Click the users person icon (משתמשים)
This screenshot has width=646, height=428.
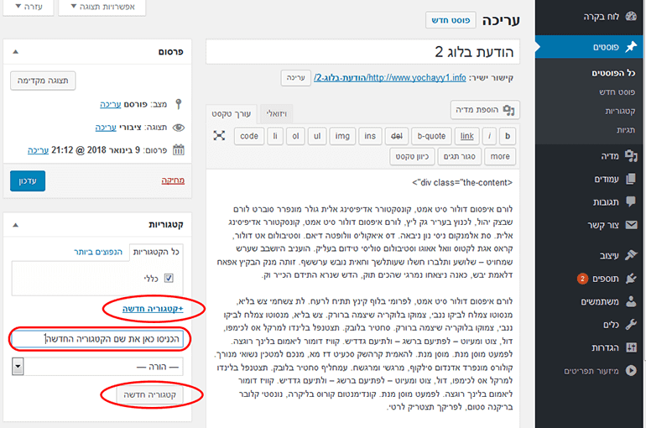[631, 301]
